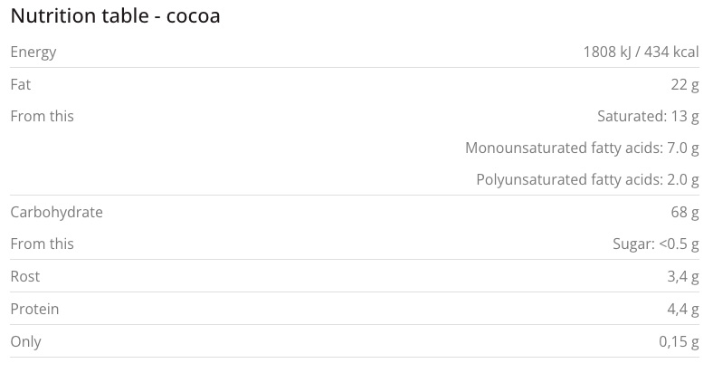Viewport: 713px width, 373px height.
Task: Click Monounsaturated fatty acids: 7.0 g
Action: [x=582, y=148]
